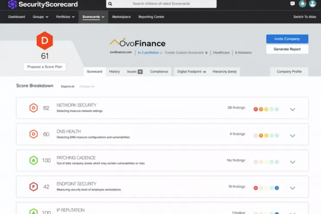
Task: Open Reporting Center in the navigation bar
Action: (151, 17)
